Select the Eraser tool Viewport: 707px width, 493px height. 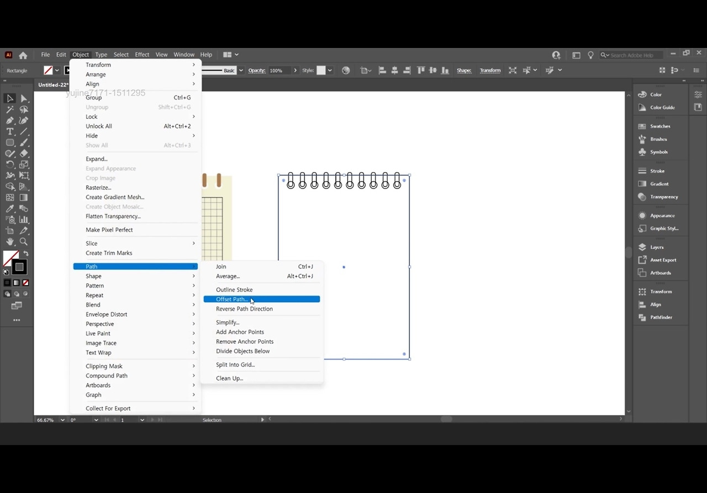click(24, 153)
